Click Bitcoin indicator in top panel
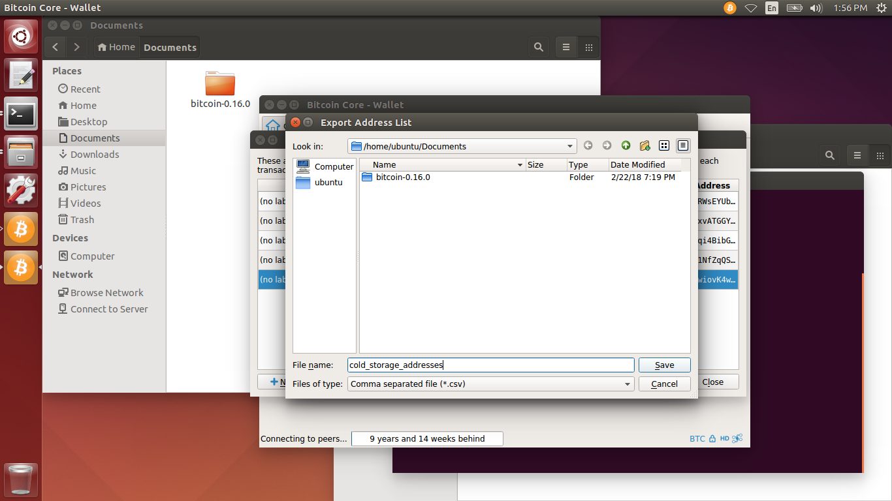This screenshot has width=892, height=501. pyautogui.click(x=729, y=8)
